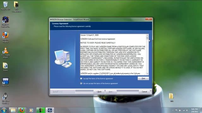The height and width of the screenshot is (113, 202).
Task: Select the Diablo II desktop shortcut
Action: pos(5,22)
